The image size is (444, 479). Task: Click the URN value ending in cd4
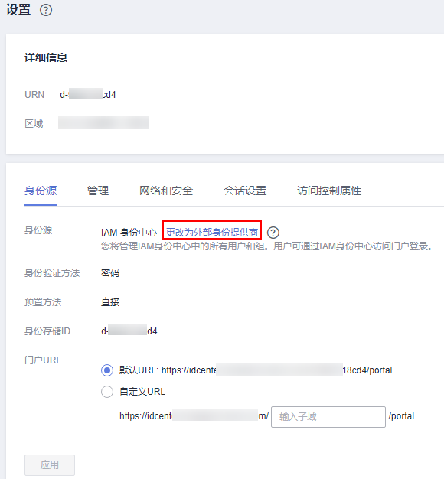click(x=88, y=95)
